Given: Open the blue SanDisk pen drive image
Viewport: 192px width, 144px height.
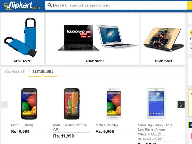Looking at the screenshot, I should pos(20,37).
